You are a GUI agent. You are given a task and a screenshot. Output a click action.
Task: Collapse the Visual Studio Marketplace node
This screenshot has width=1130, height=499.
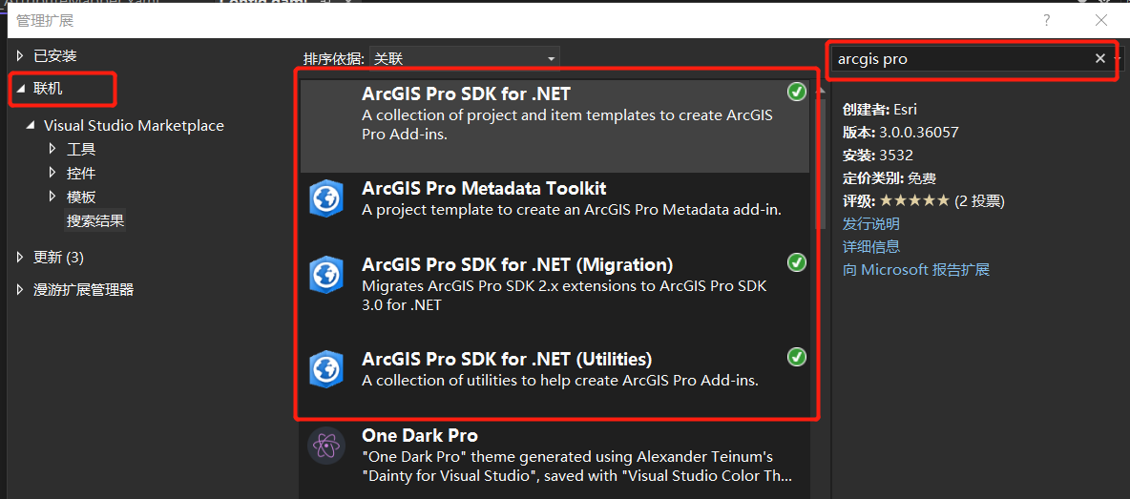point(31,125)
